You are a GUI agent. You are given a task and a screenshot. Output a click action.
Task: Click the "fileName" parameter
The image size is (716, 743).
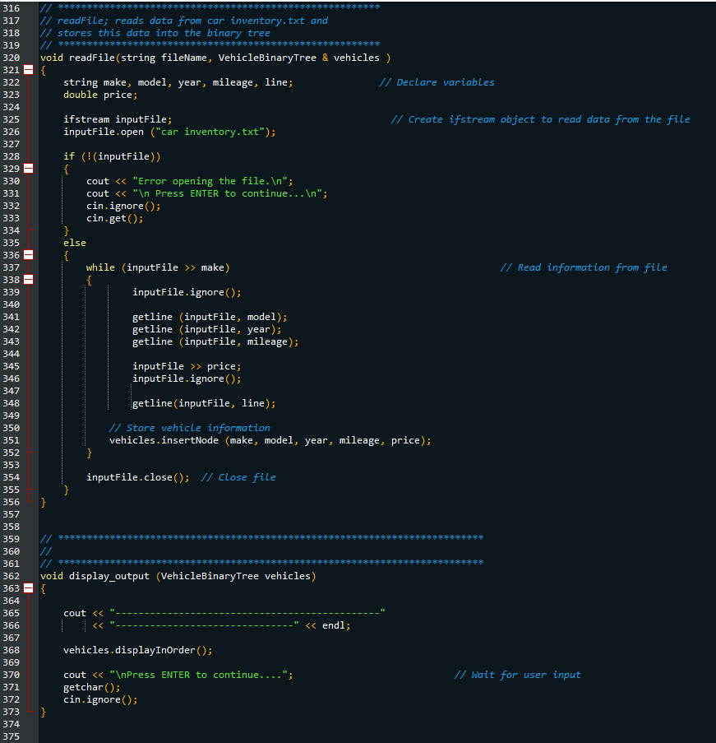tap(184, 58)
